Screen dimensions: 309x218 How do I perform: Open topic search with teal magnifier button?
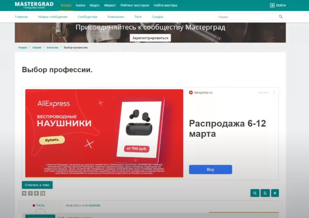[x=255, y=193]
